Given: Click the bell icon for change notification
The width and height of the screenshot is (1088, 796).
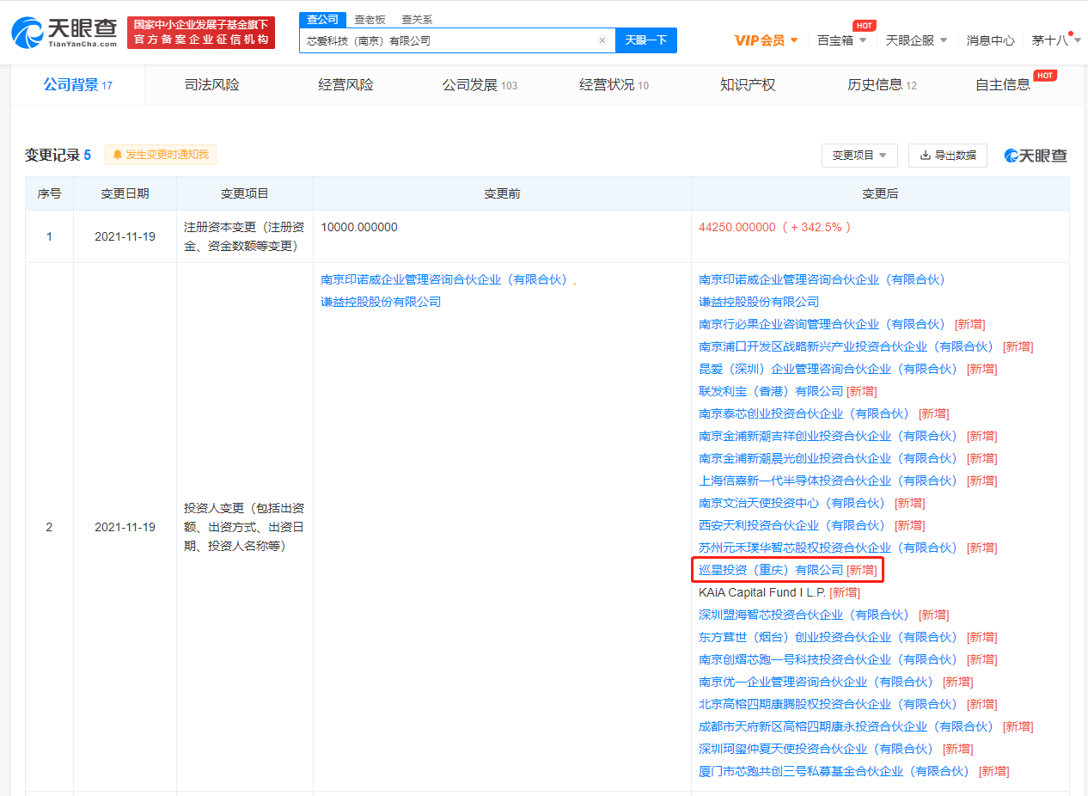Looking at the screenshot, I should pyautogui.click(x=117, y=155).
